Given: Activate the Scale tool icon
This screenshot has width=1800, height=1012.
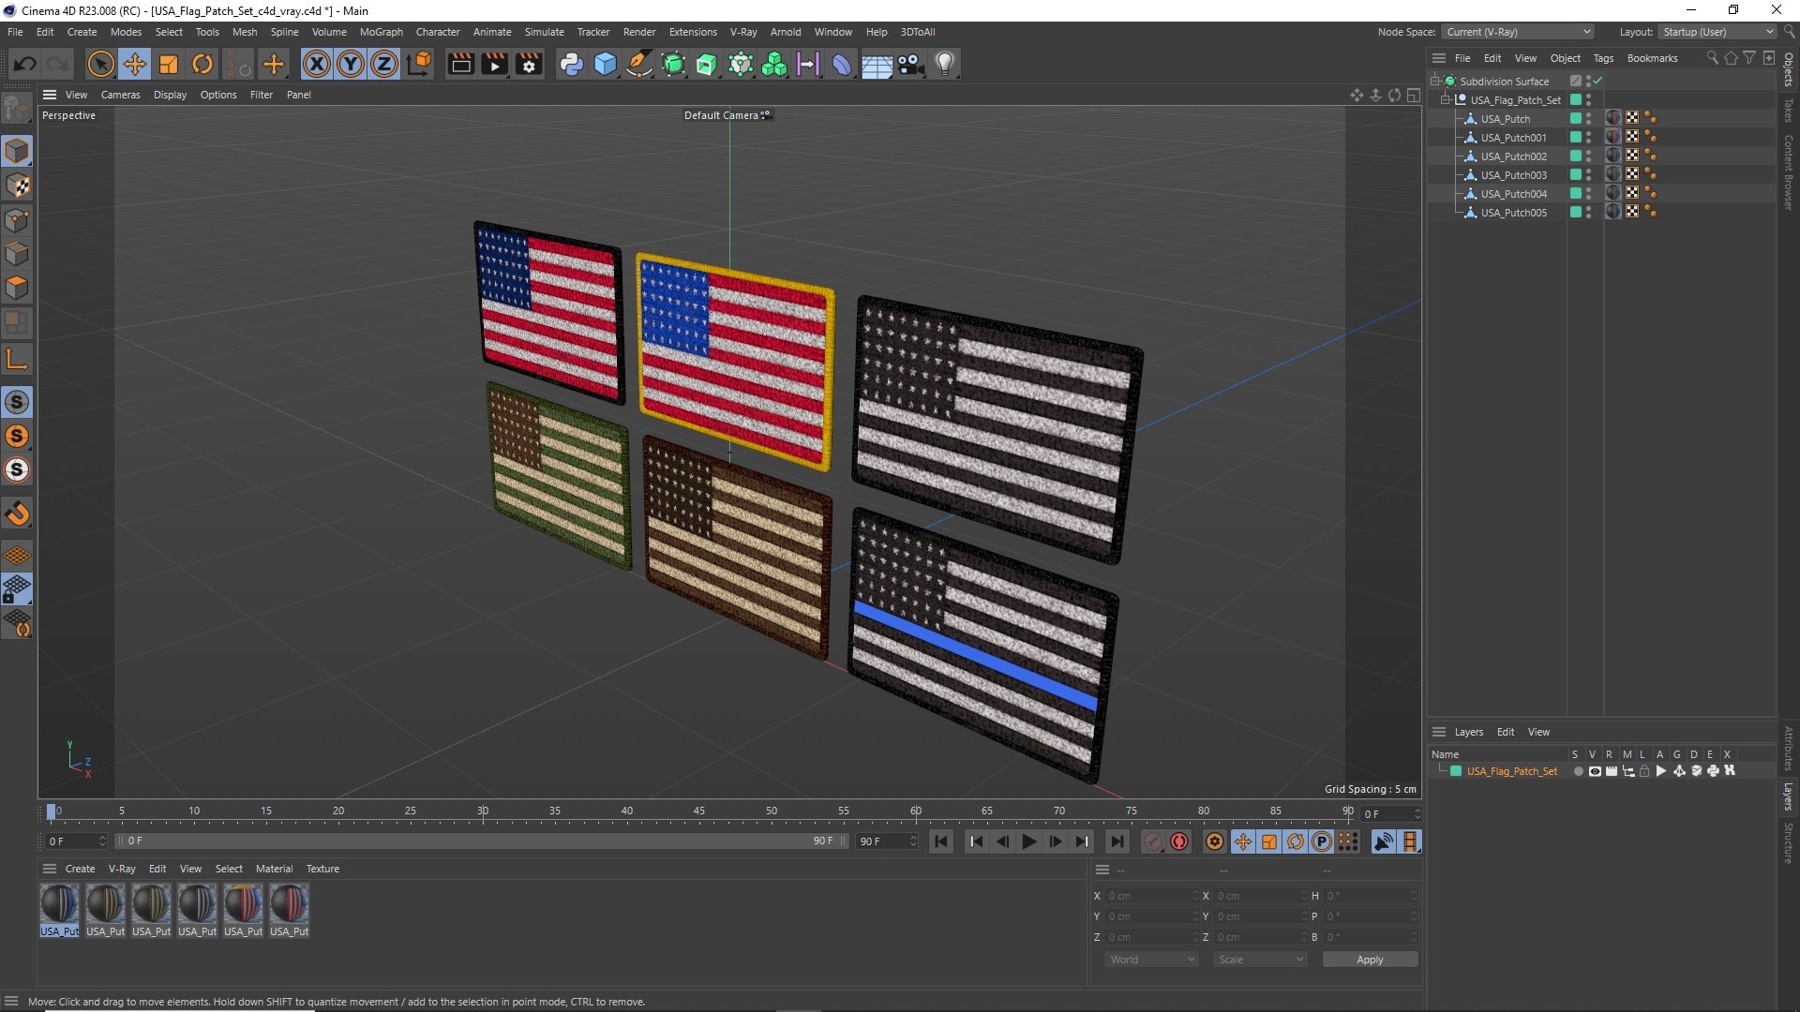Looking at the screenshot, I should [169, 64].
